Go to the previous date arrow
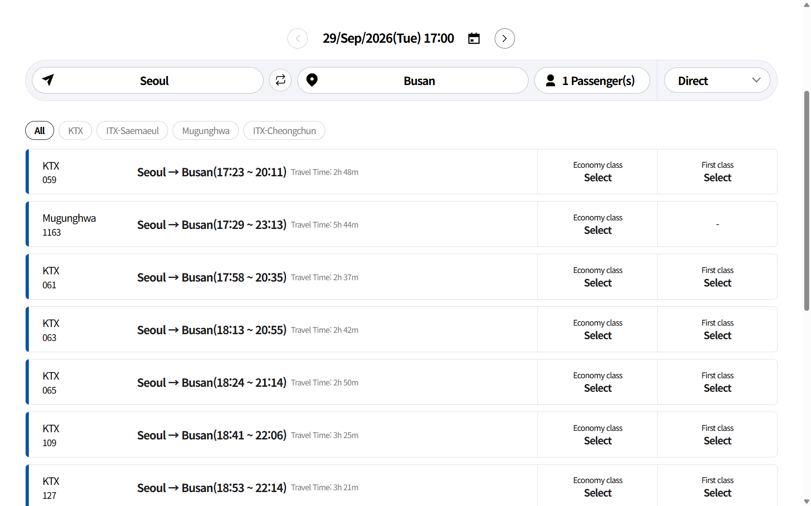Viewport: 811px width, 506px height. coord(297,39)
